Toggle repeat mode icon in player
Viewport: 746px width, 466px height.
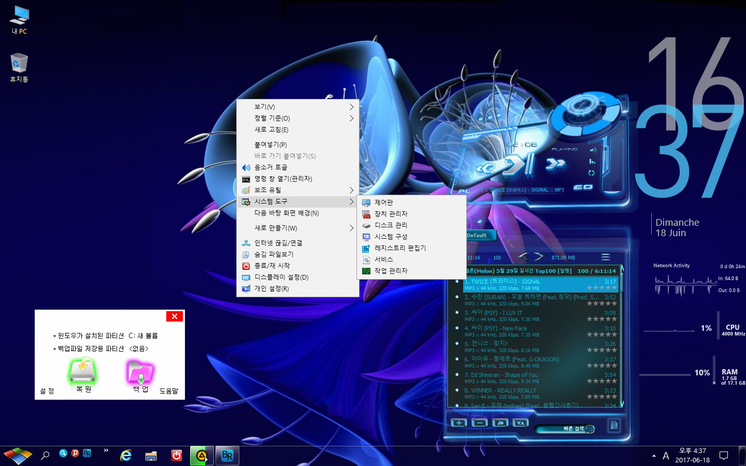(592, 173)
